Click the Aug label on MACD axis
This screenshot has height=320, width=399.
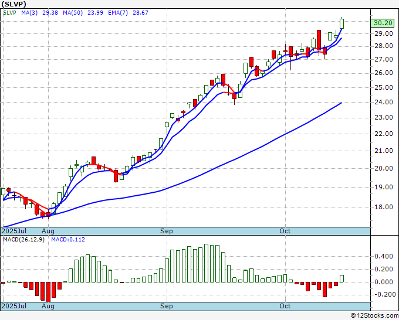(x=48, y=306)
